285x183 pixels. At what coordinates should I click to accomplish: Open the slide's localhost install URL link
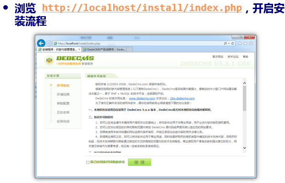142,8
